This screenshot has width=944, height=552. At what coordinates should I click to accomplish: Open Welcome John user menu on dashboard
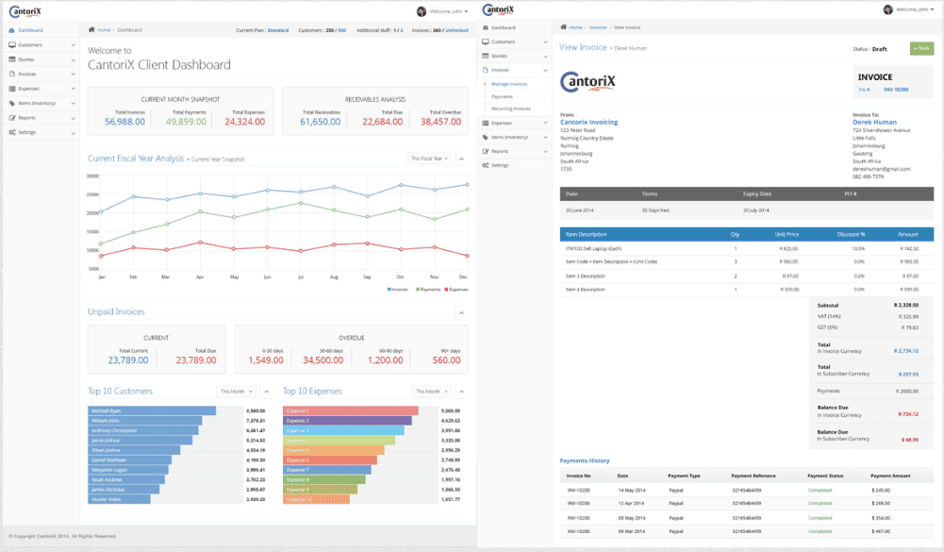[442, 11]
